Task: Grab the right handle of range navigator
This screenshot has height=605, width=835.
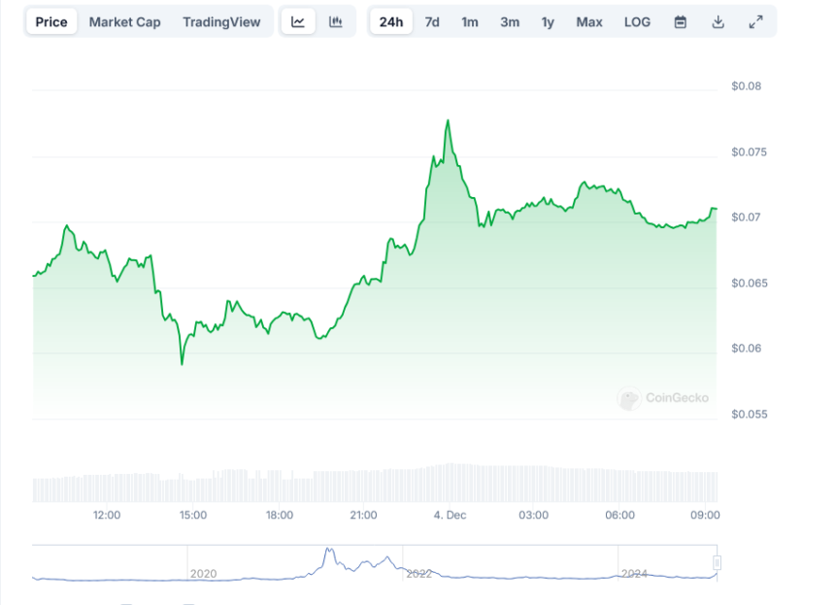Action: point(718,563)
